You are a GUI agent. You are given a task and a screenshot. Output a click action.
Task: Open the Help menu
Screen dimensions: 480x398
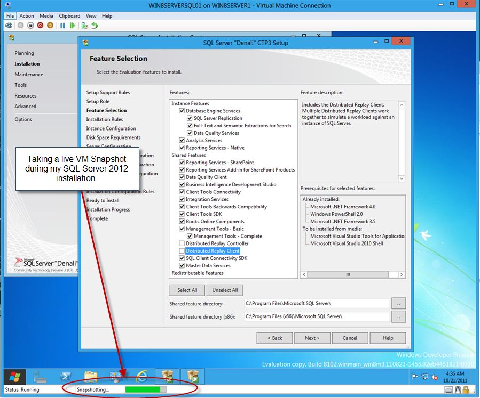[x=107, y=16]
